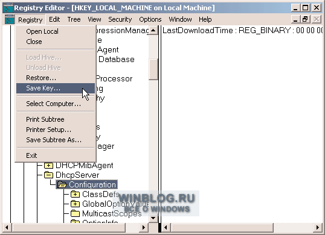The image size is (325, 235).
Task: Open the View menu
Action: tap(94, 19)
